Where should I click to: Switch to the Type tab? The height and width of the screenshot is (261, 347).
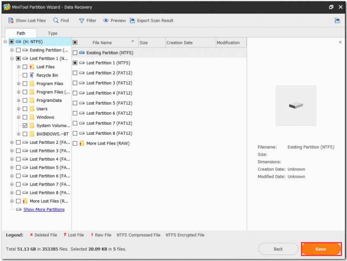[x=52, y=33]
